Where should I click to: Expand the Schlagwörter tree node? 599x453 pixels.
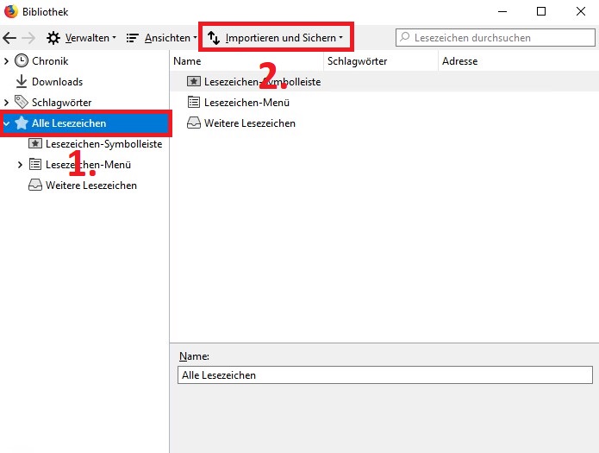(x=7, y=103)
